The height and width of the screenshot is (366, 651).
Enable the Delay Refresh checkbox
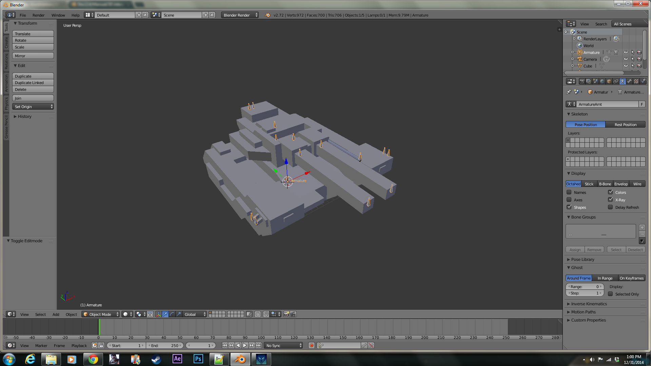(x=610, y=207)
